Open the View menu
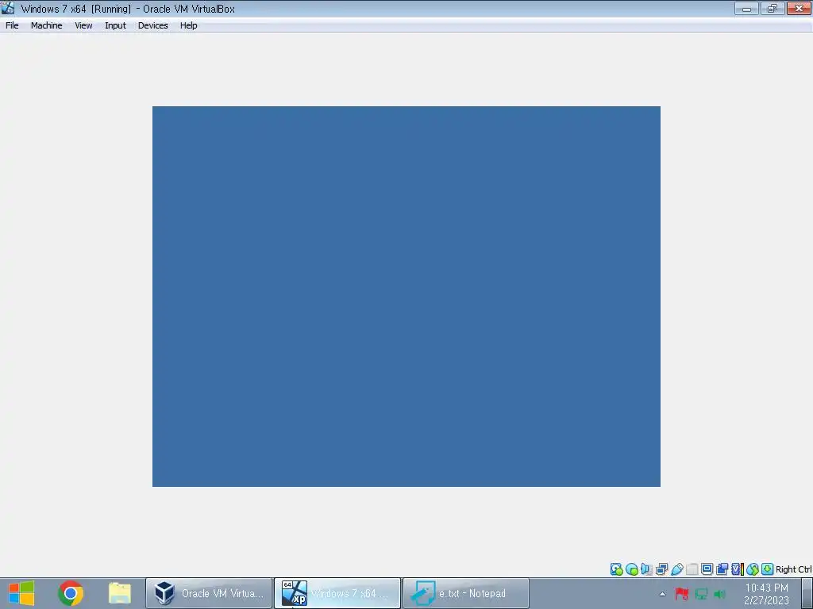The height and width of the screenshot is (609, 813). pyautogui.click(x=83, y=25)
